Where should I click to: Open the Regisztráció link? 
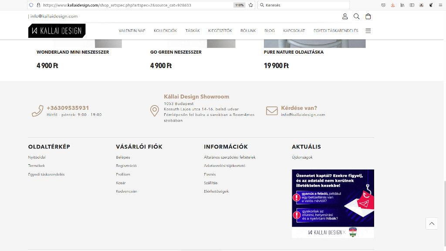pyautogui.click(x=126, y=166)
